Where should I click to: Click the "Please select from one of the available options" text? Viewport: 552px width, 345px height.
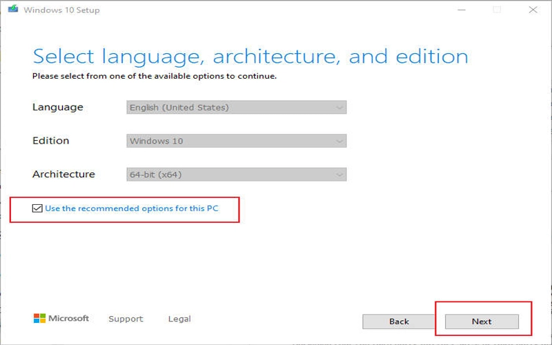point(154,76)
